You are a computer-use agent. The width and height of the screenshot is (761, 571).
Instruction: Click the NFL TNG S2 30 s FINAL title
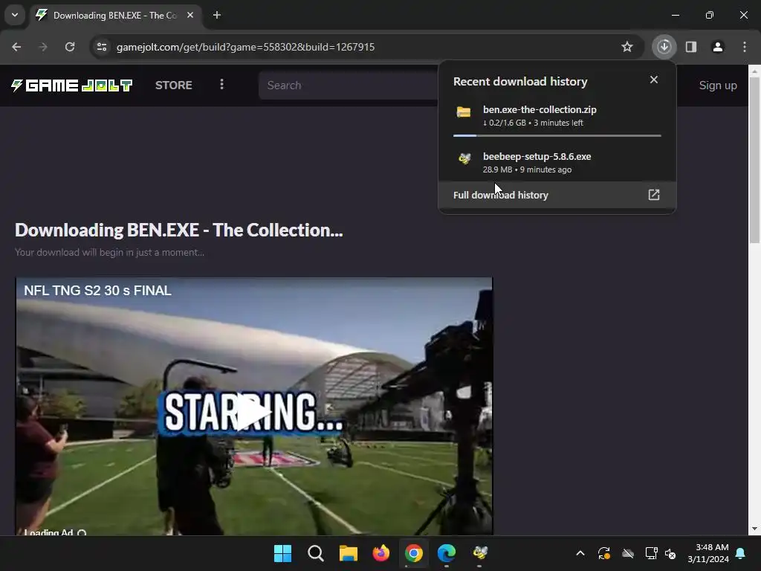[97, 291]
